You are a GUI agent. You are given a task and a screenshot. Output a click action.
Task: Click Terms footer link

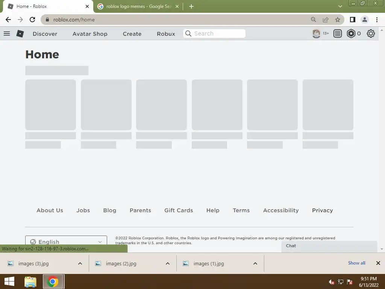(x=241, y=210)
